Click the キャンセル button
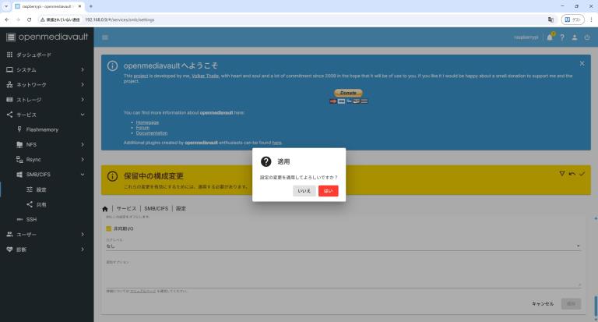 pos(543,303)
